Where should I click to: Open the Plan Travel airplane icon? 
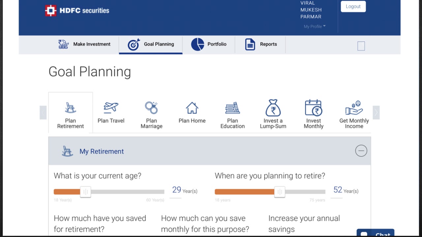[x=111, y=108]
